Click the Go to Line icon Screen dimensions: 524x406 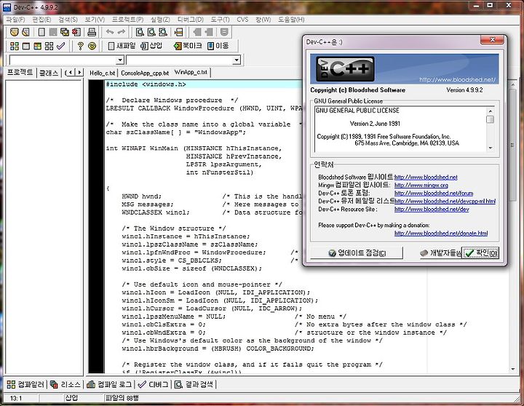[x=179, y=32]
